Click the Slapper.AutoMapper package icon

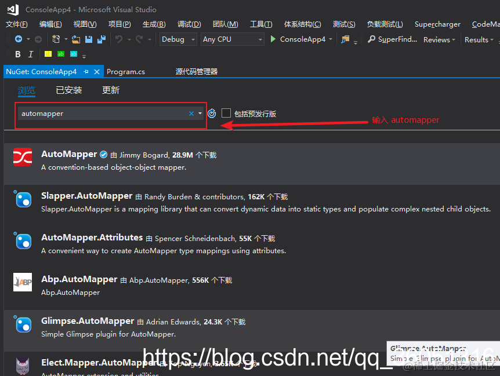tap(23, 199)
